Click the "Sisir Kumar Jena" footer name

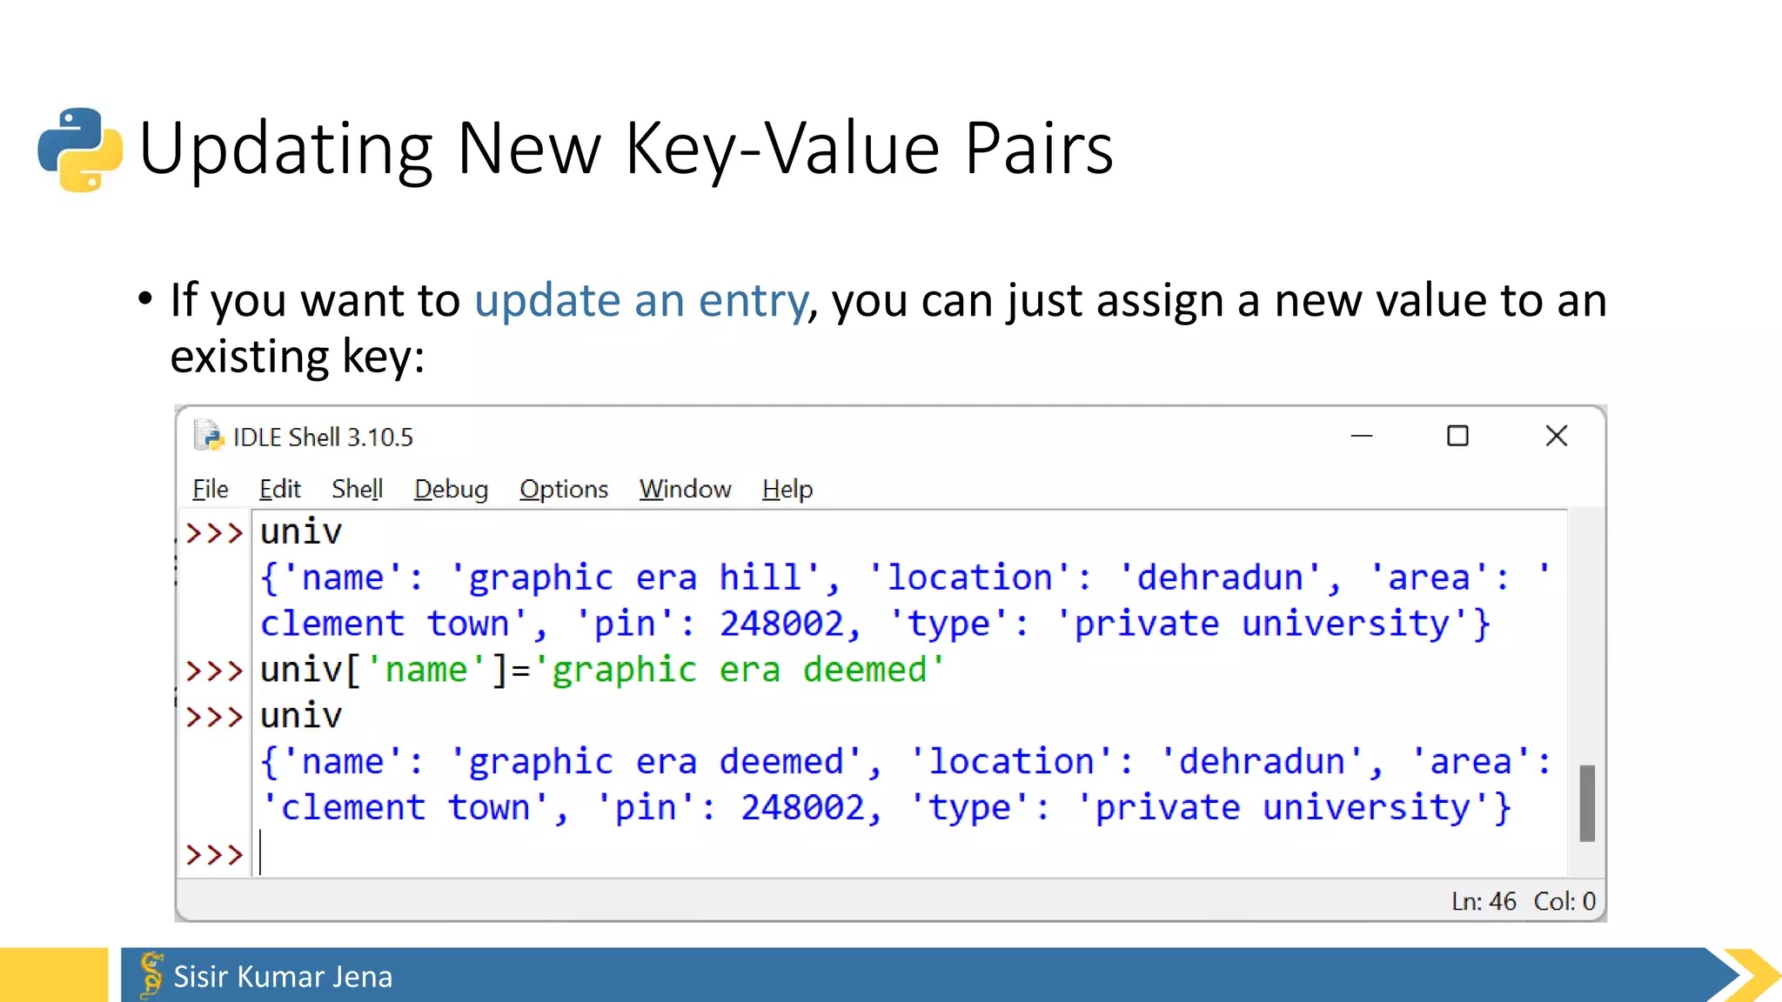tap(283, 977)
